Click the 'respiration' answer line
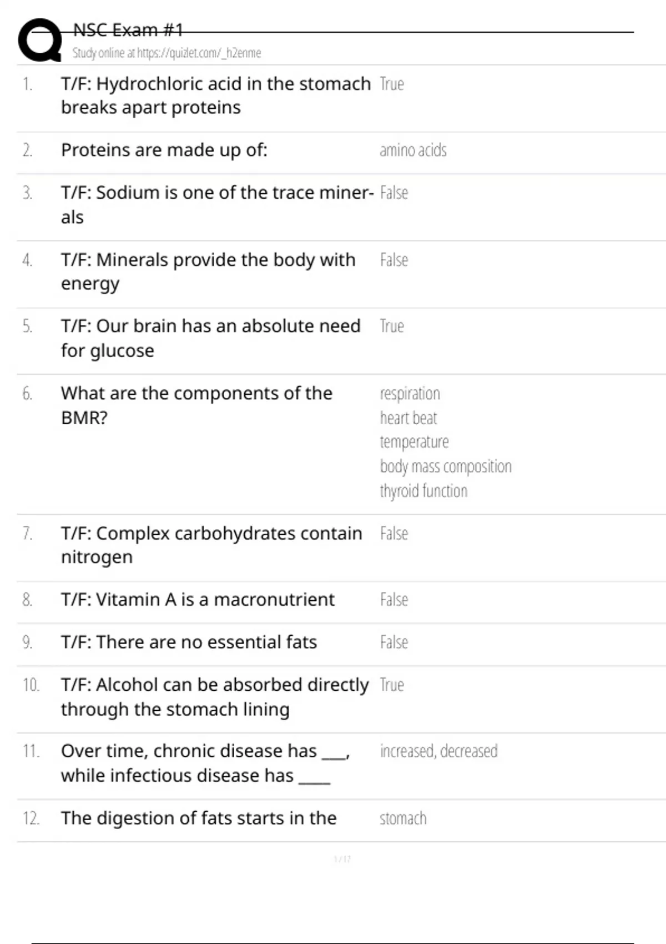 click(x=410, y=394)
